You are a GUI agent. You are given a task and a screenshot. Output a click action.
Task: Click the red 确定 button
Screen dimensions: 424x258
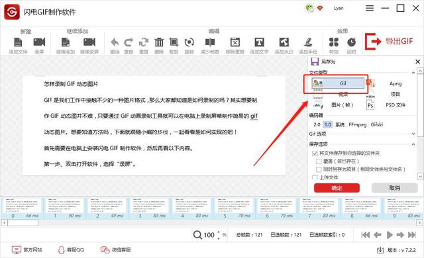[x=337, y=188]
